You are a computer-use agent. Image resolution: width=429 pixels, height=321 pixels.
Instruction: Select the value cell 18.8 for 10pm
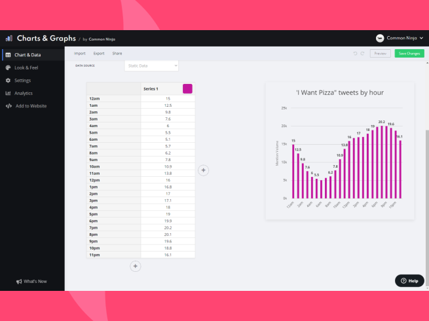(x=168, y=248)
